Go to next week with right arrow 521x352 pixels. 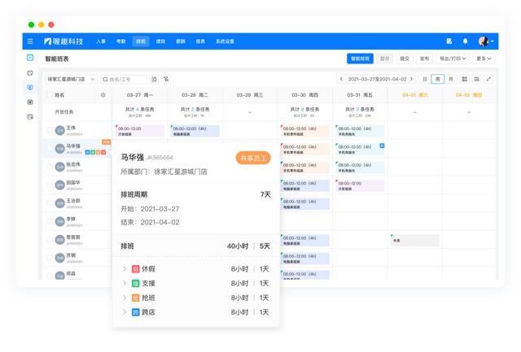412,79
